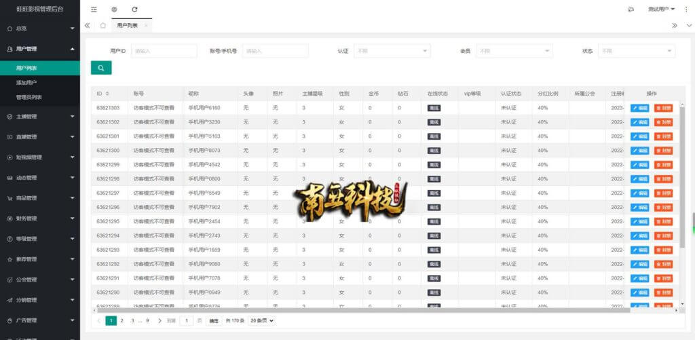The width and height of the screenshot is (695, 340).
Task: Click the 旺旺影视管理后台 title
Action: pos(40,10)
